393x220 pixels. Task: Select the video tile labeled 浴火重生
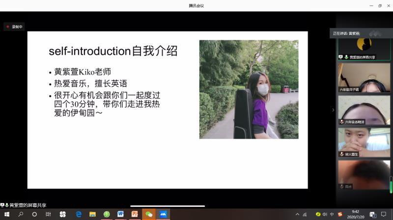click(364, 143)
